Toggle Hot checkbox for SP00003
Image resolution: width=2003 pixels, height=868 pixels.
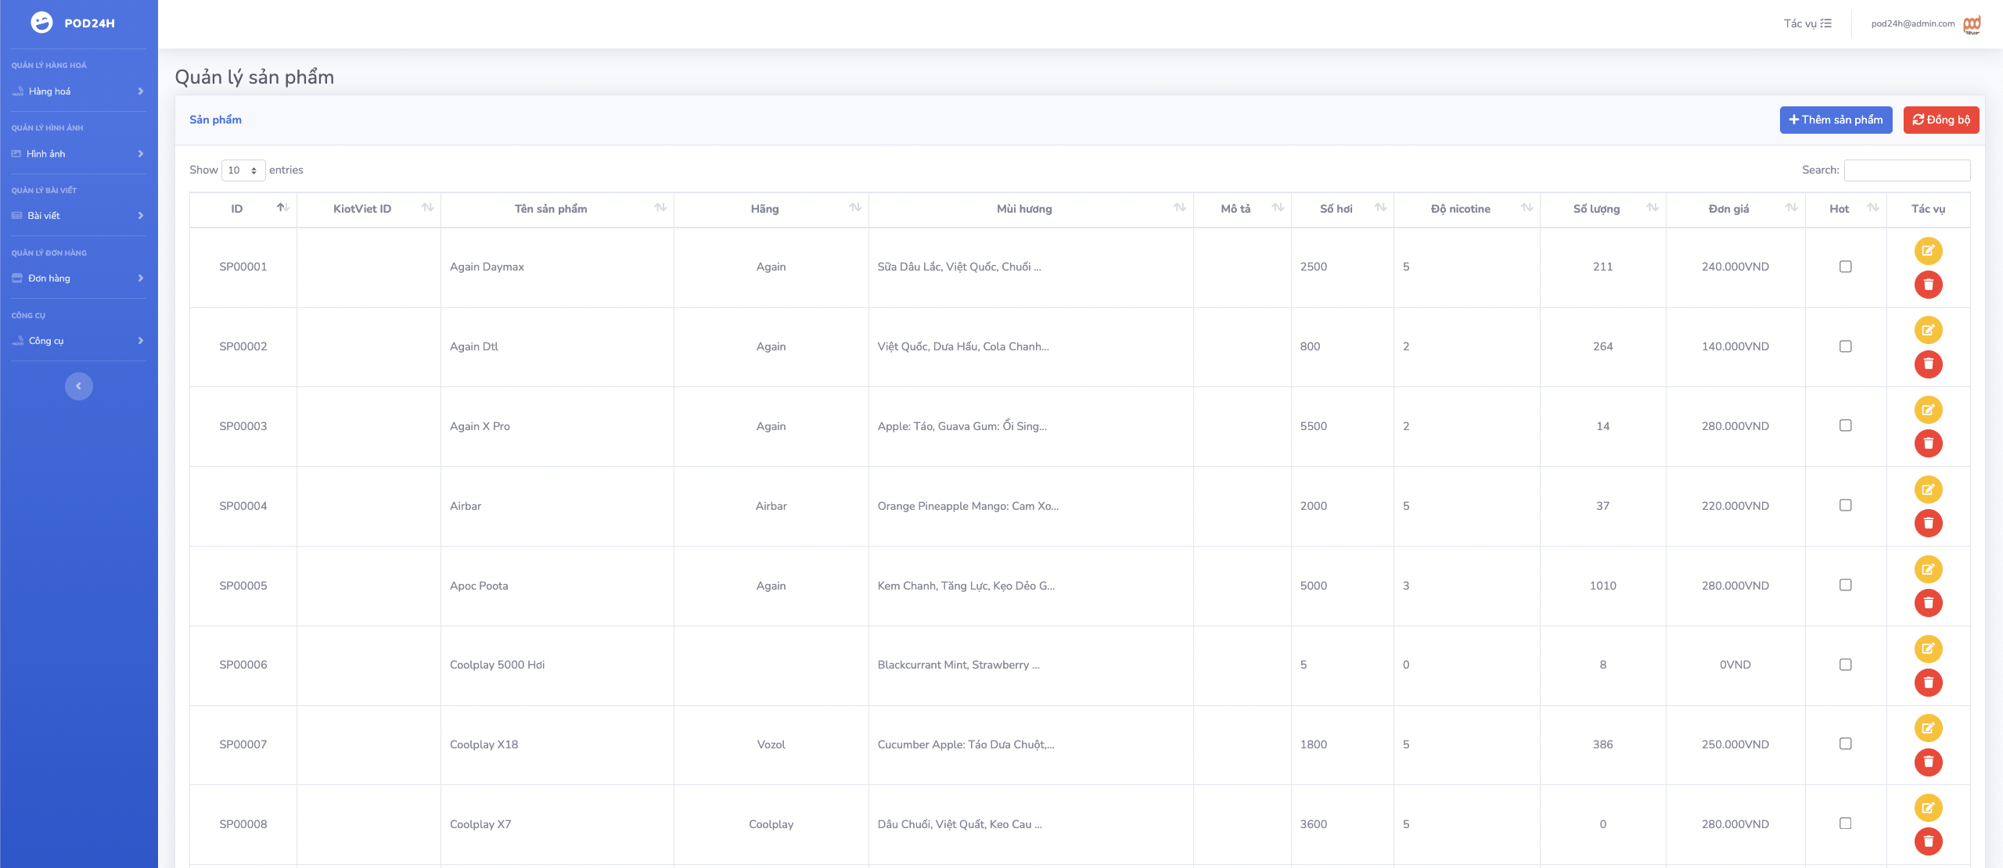1845,425
